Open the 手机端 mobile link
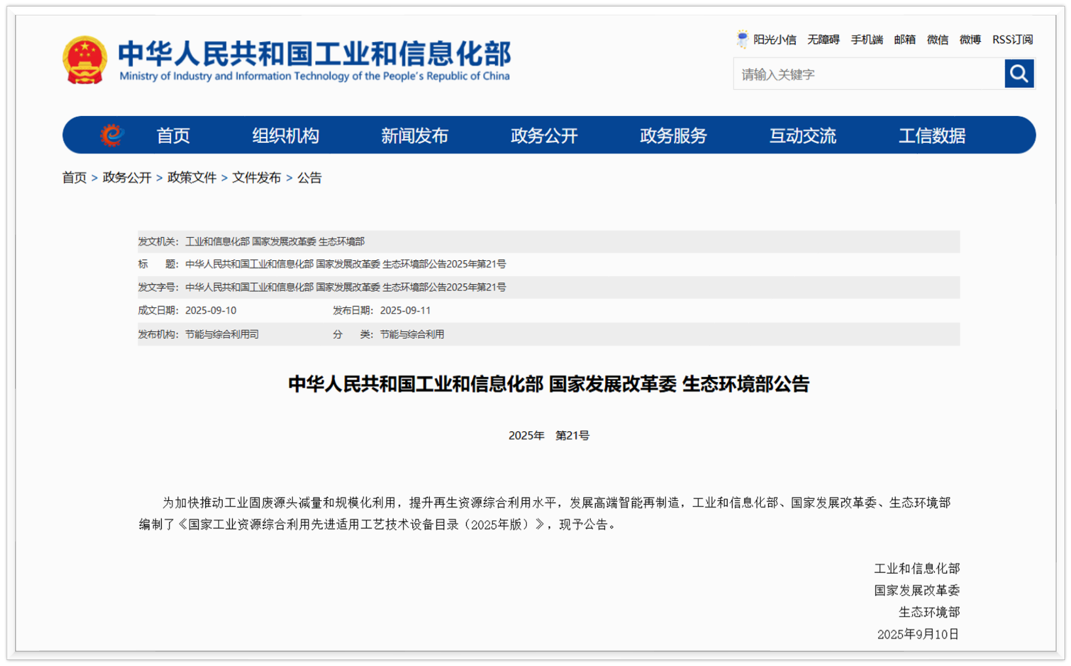 point(867,39)
